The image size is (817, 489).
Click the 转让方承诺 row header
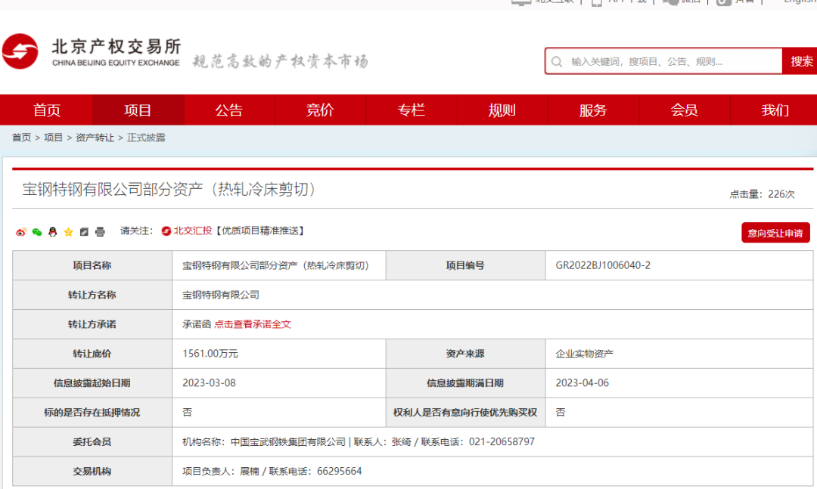tap(92, 324)
